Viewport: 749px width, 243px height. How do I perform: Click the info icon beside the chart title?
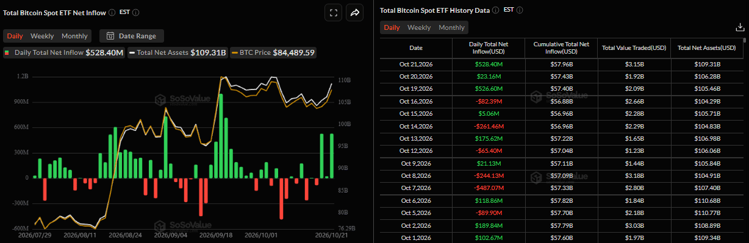pyautogui.click(x=112, y=12)
